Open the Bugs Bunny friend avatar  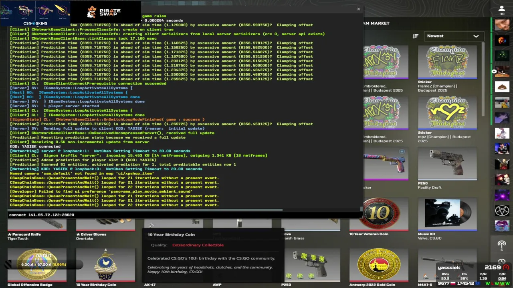coord(502,133)
